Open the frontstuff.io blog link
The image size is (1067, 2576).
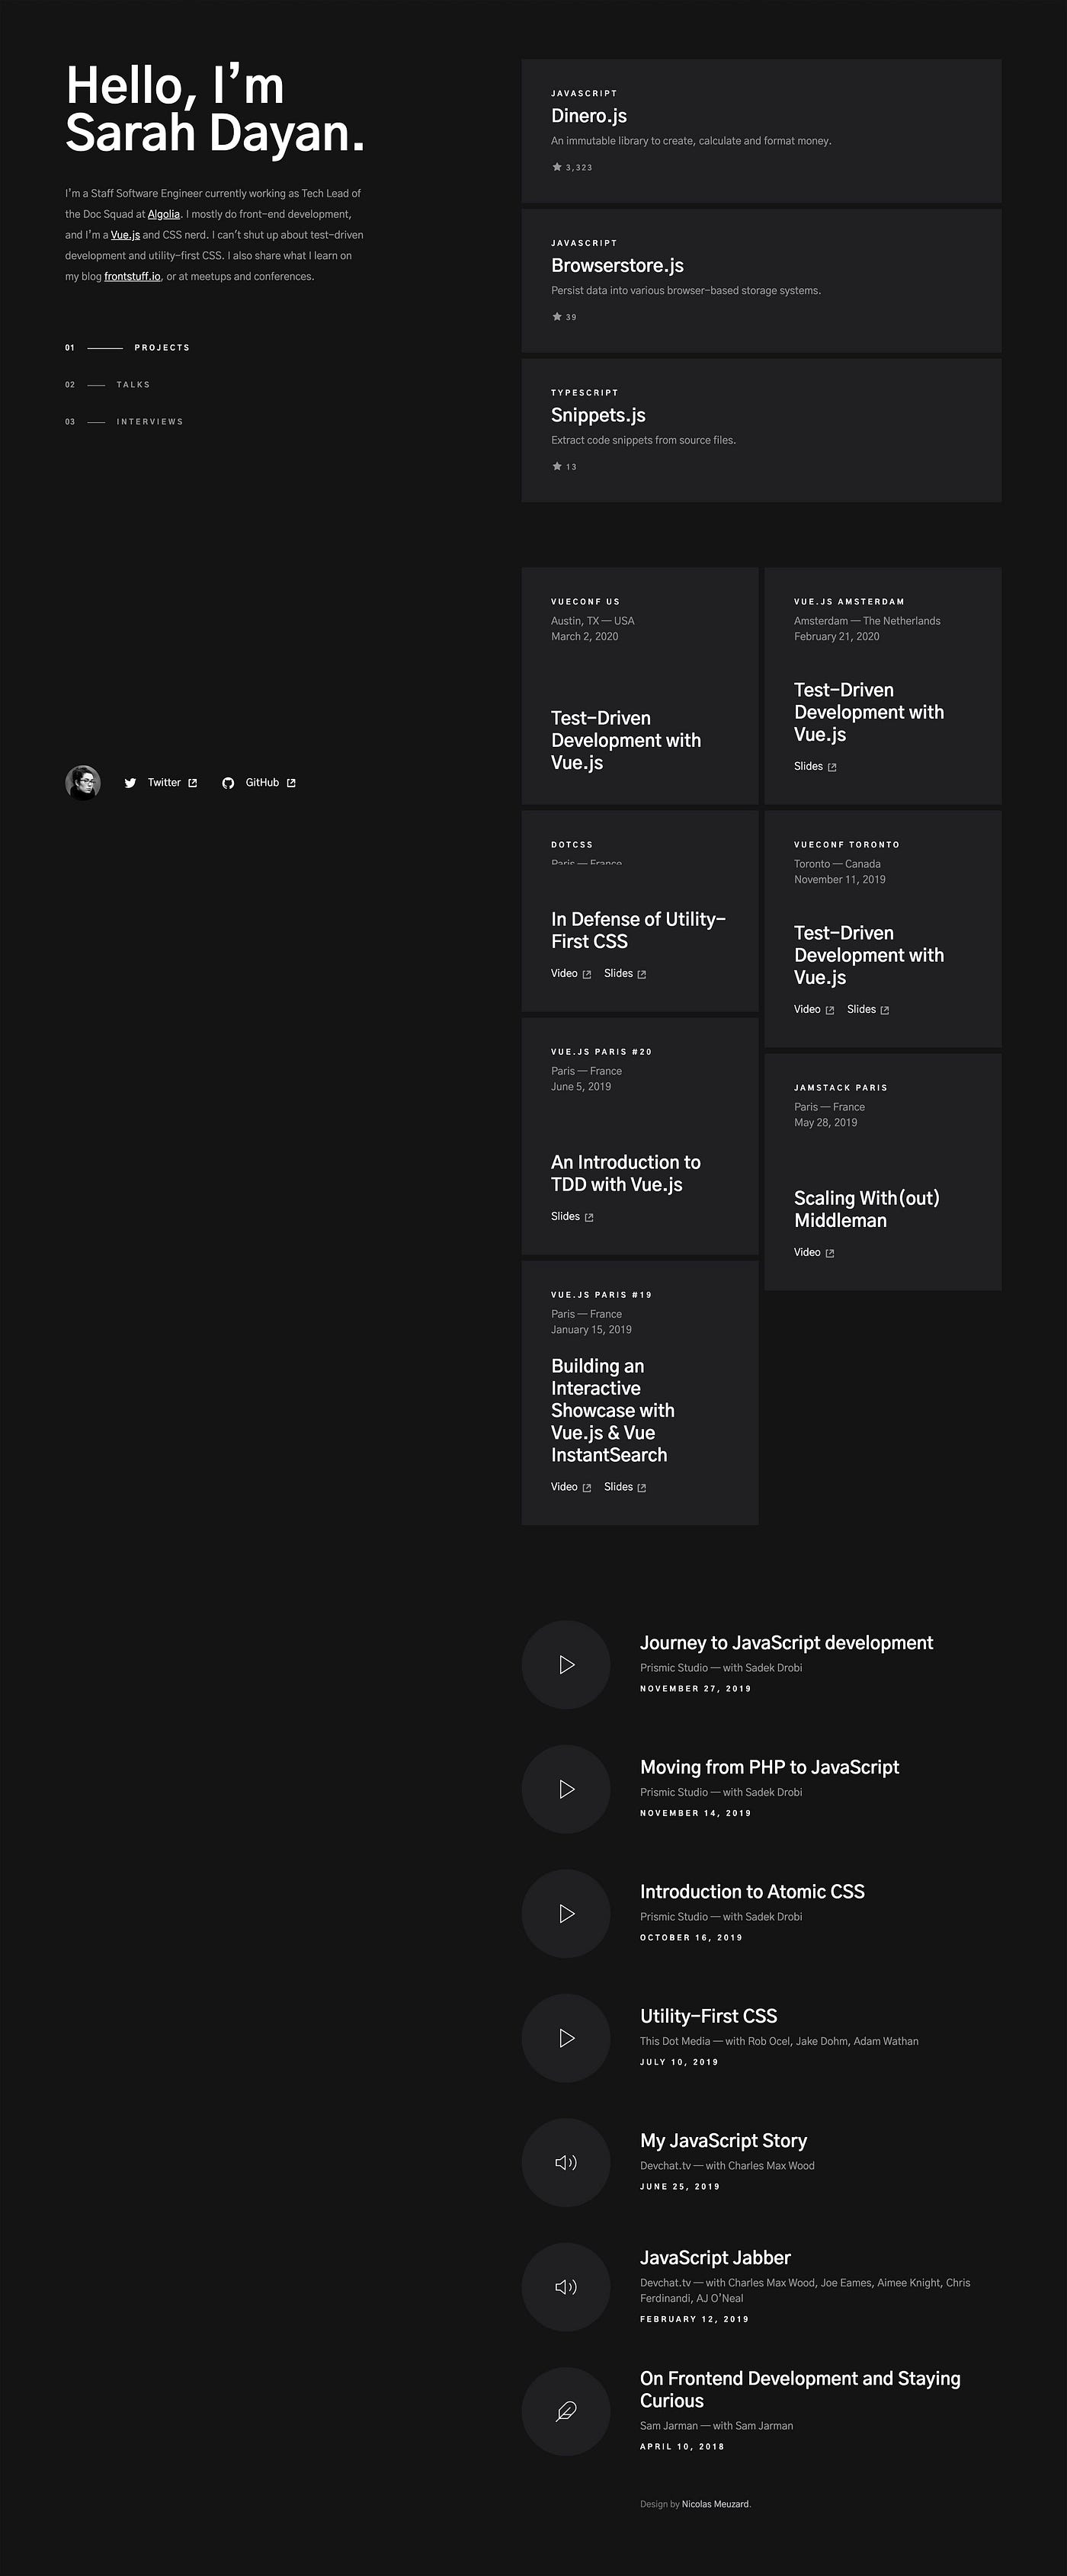point(132,277)
